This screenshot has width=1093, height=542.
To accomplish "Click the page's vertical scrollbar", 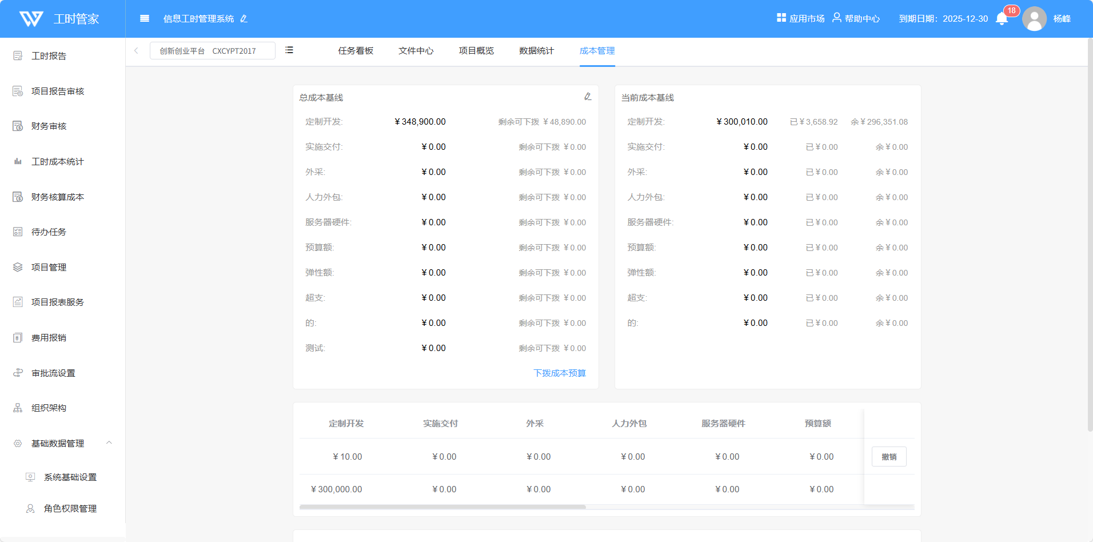I will [x=1090, y=234].
